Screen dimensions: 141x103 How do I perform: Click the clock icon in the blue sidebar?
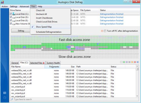[5, 97]
